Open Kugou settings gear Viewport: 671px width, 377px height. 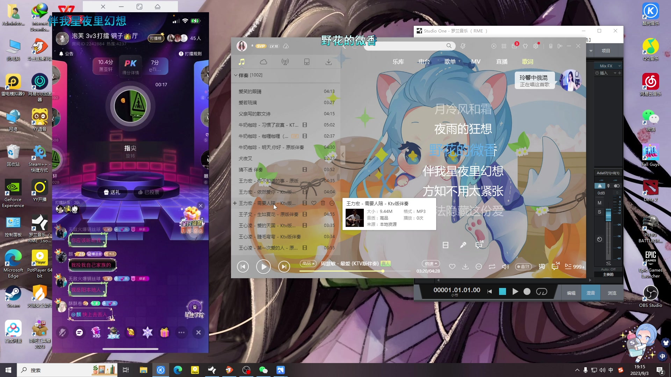[x=536, y=46]
